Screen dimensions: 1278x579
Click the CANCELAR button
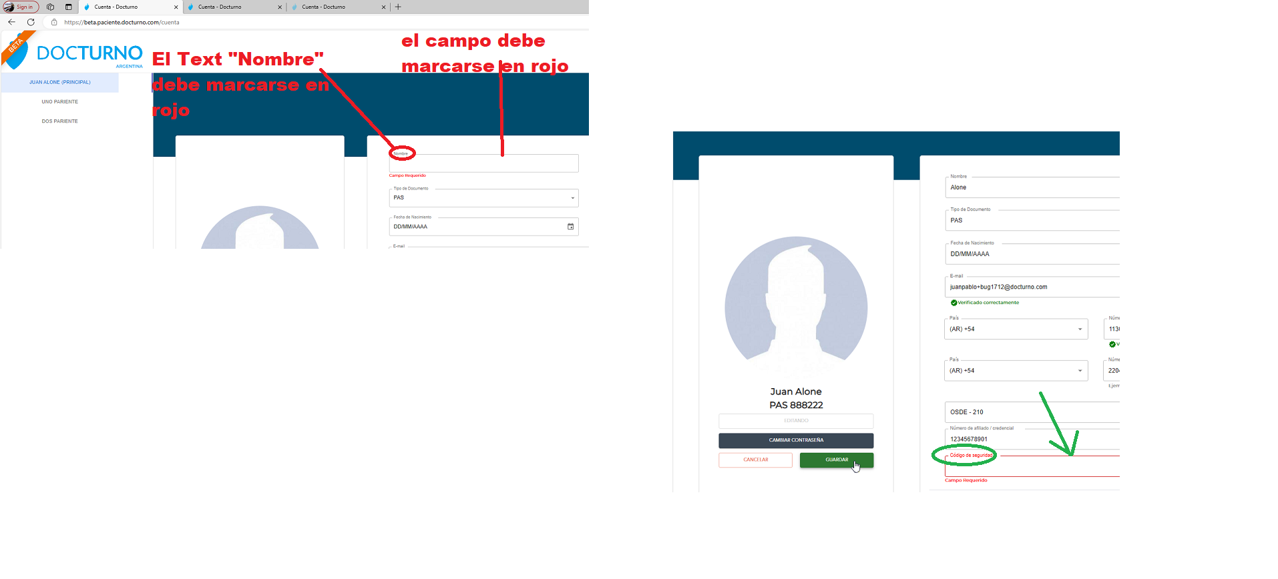755,460
